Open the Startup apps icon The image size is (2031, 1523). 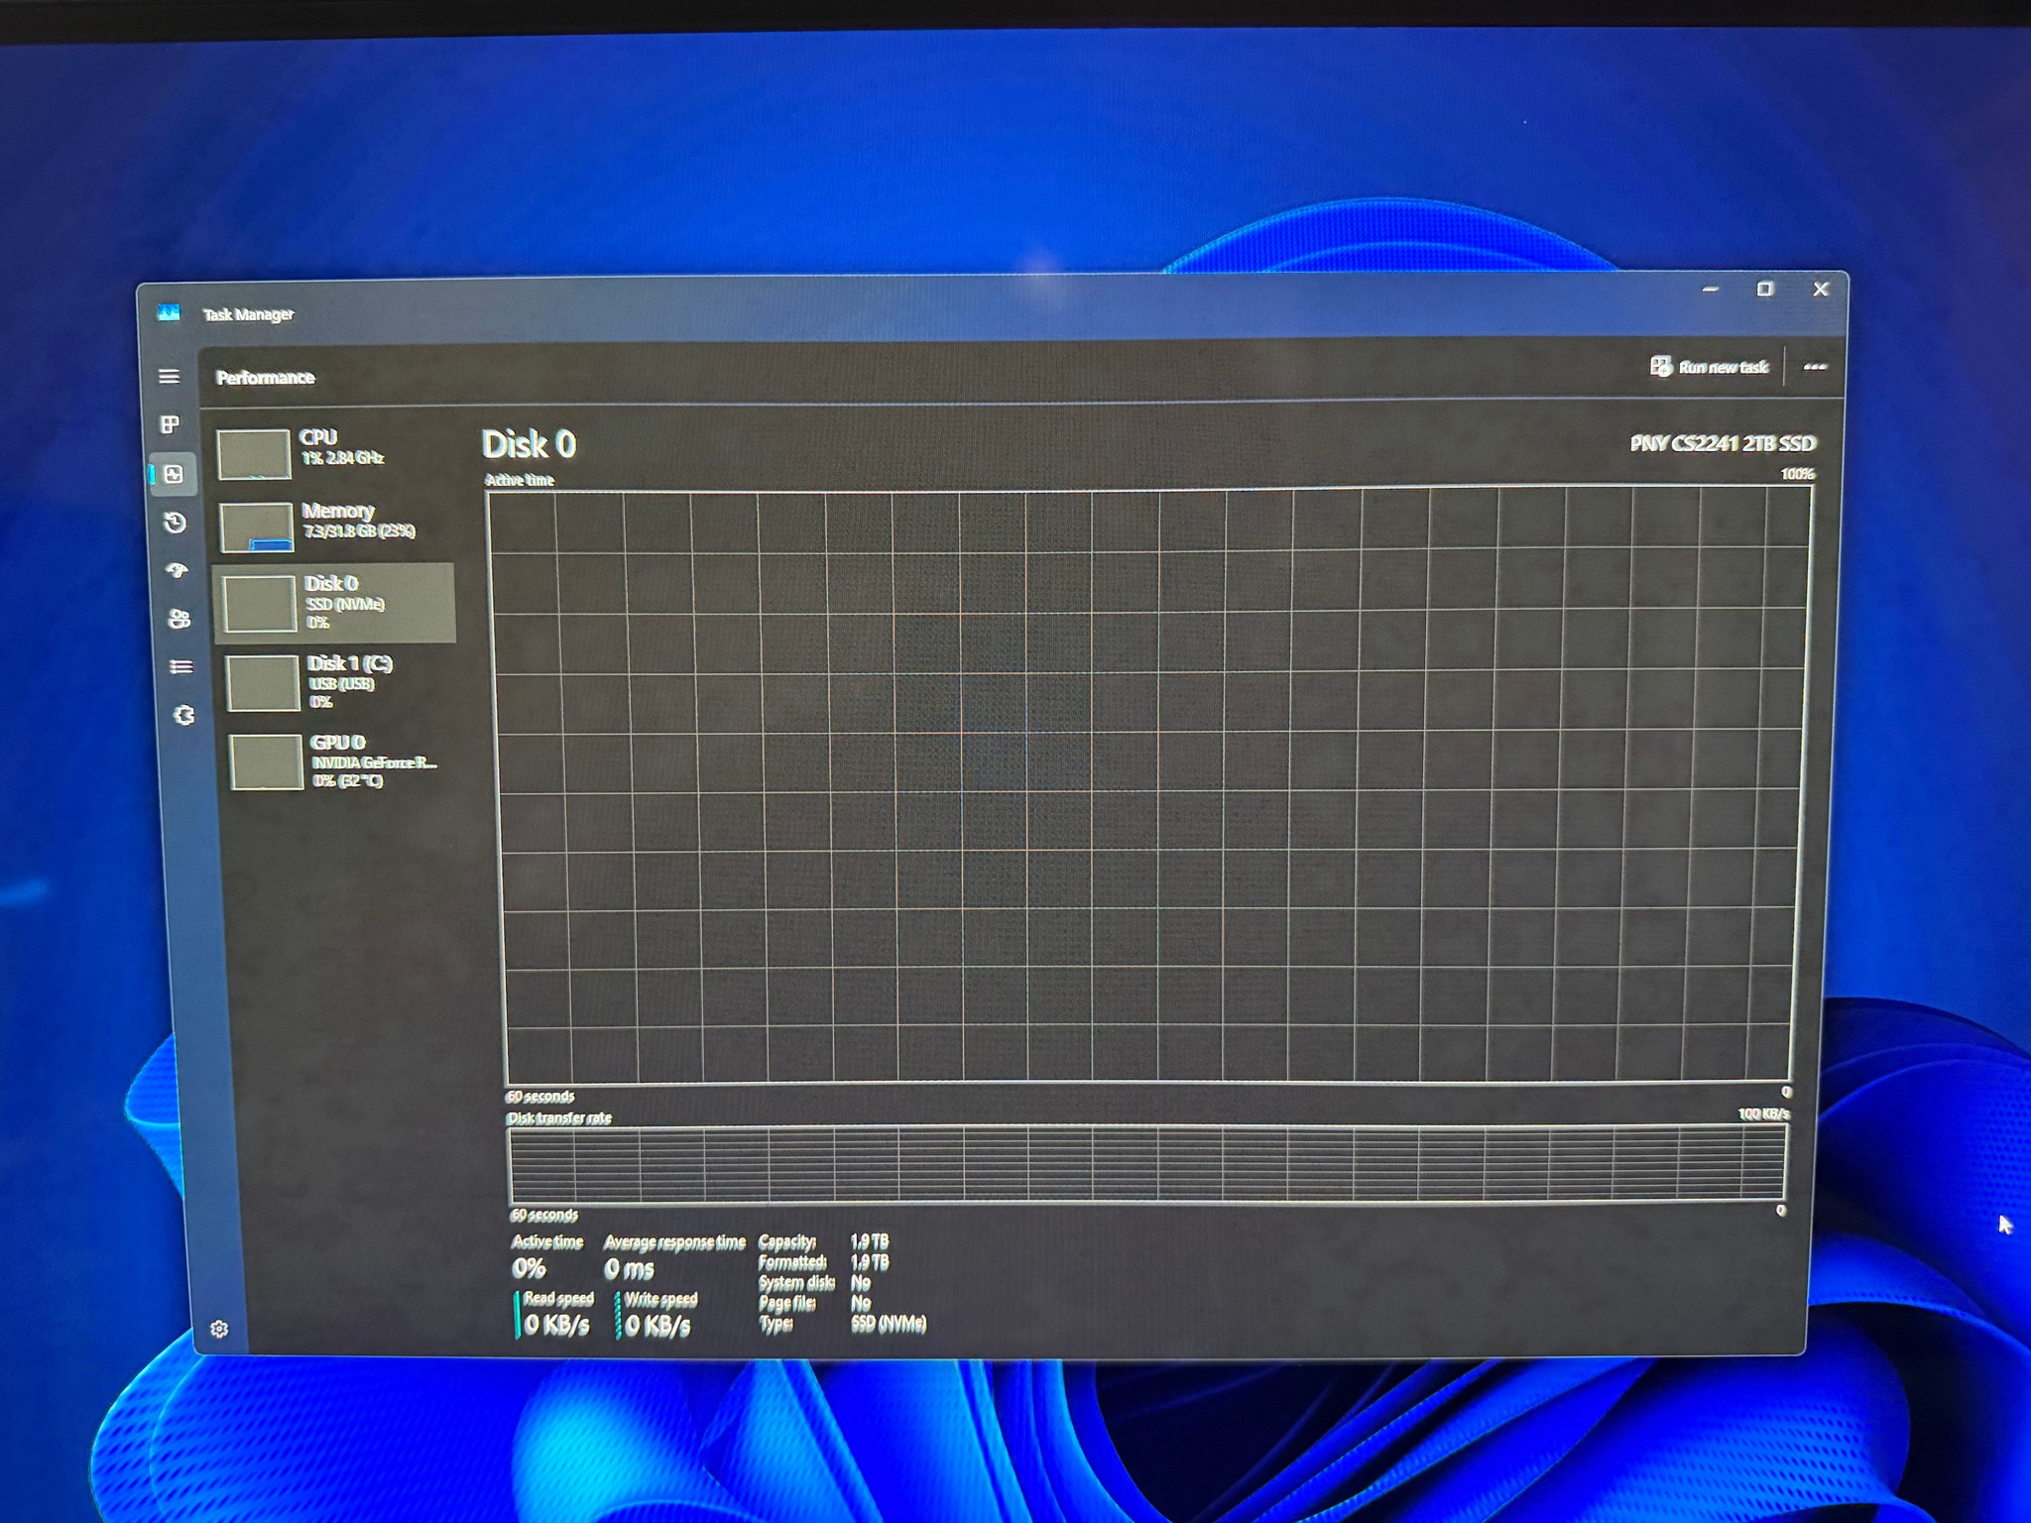pyautogui.click(x=178, y=570)
